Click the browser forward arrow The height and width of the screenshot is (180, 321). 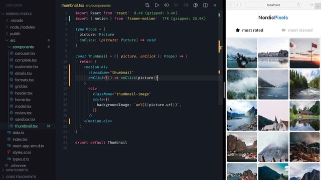237,5
